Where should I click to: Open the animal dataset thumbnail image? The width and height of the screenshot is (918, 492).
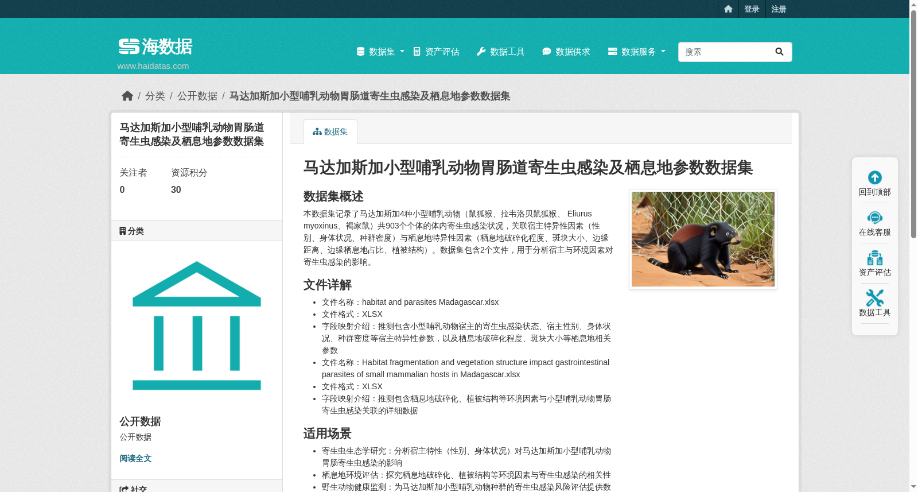click(703, 239)
